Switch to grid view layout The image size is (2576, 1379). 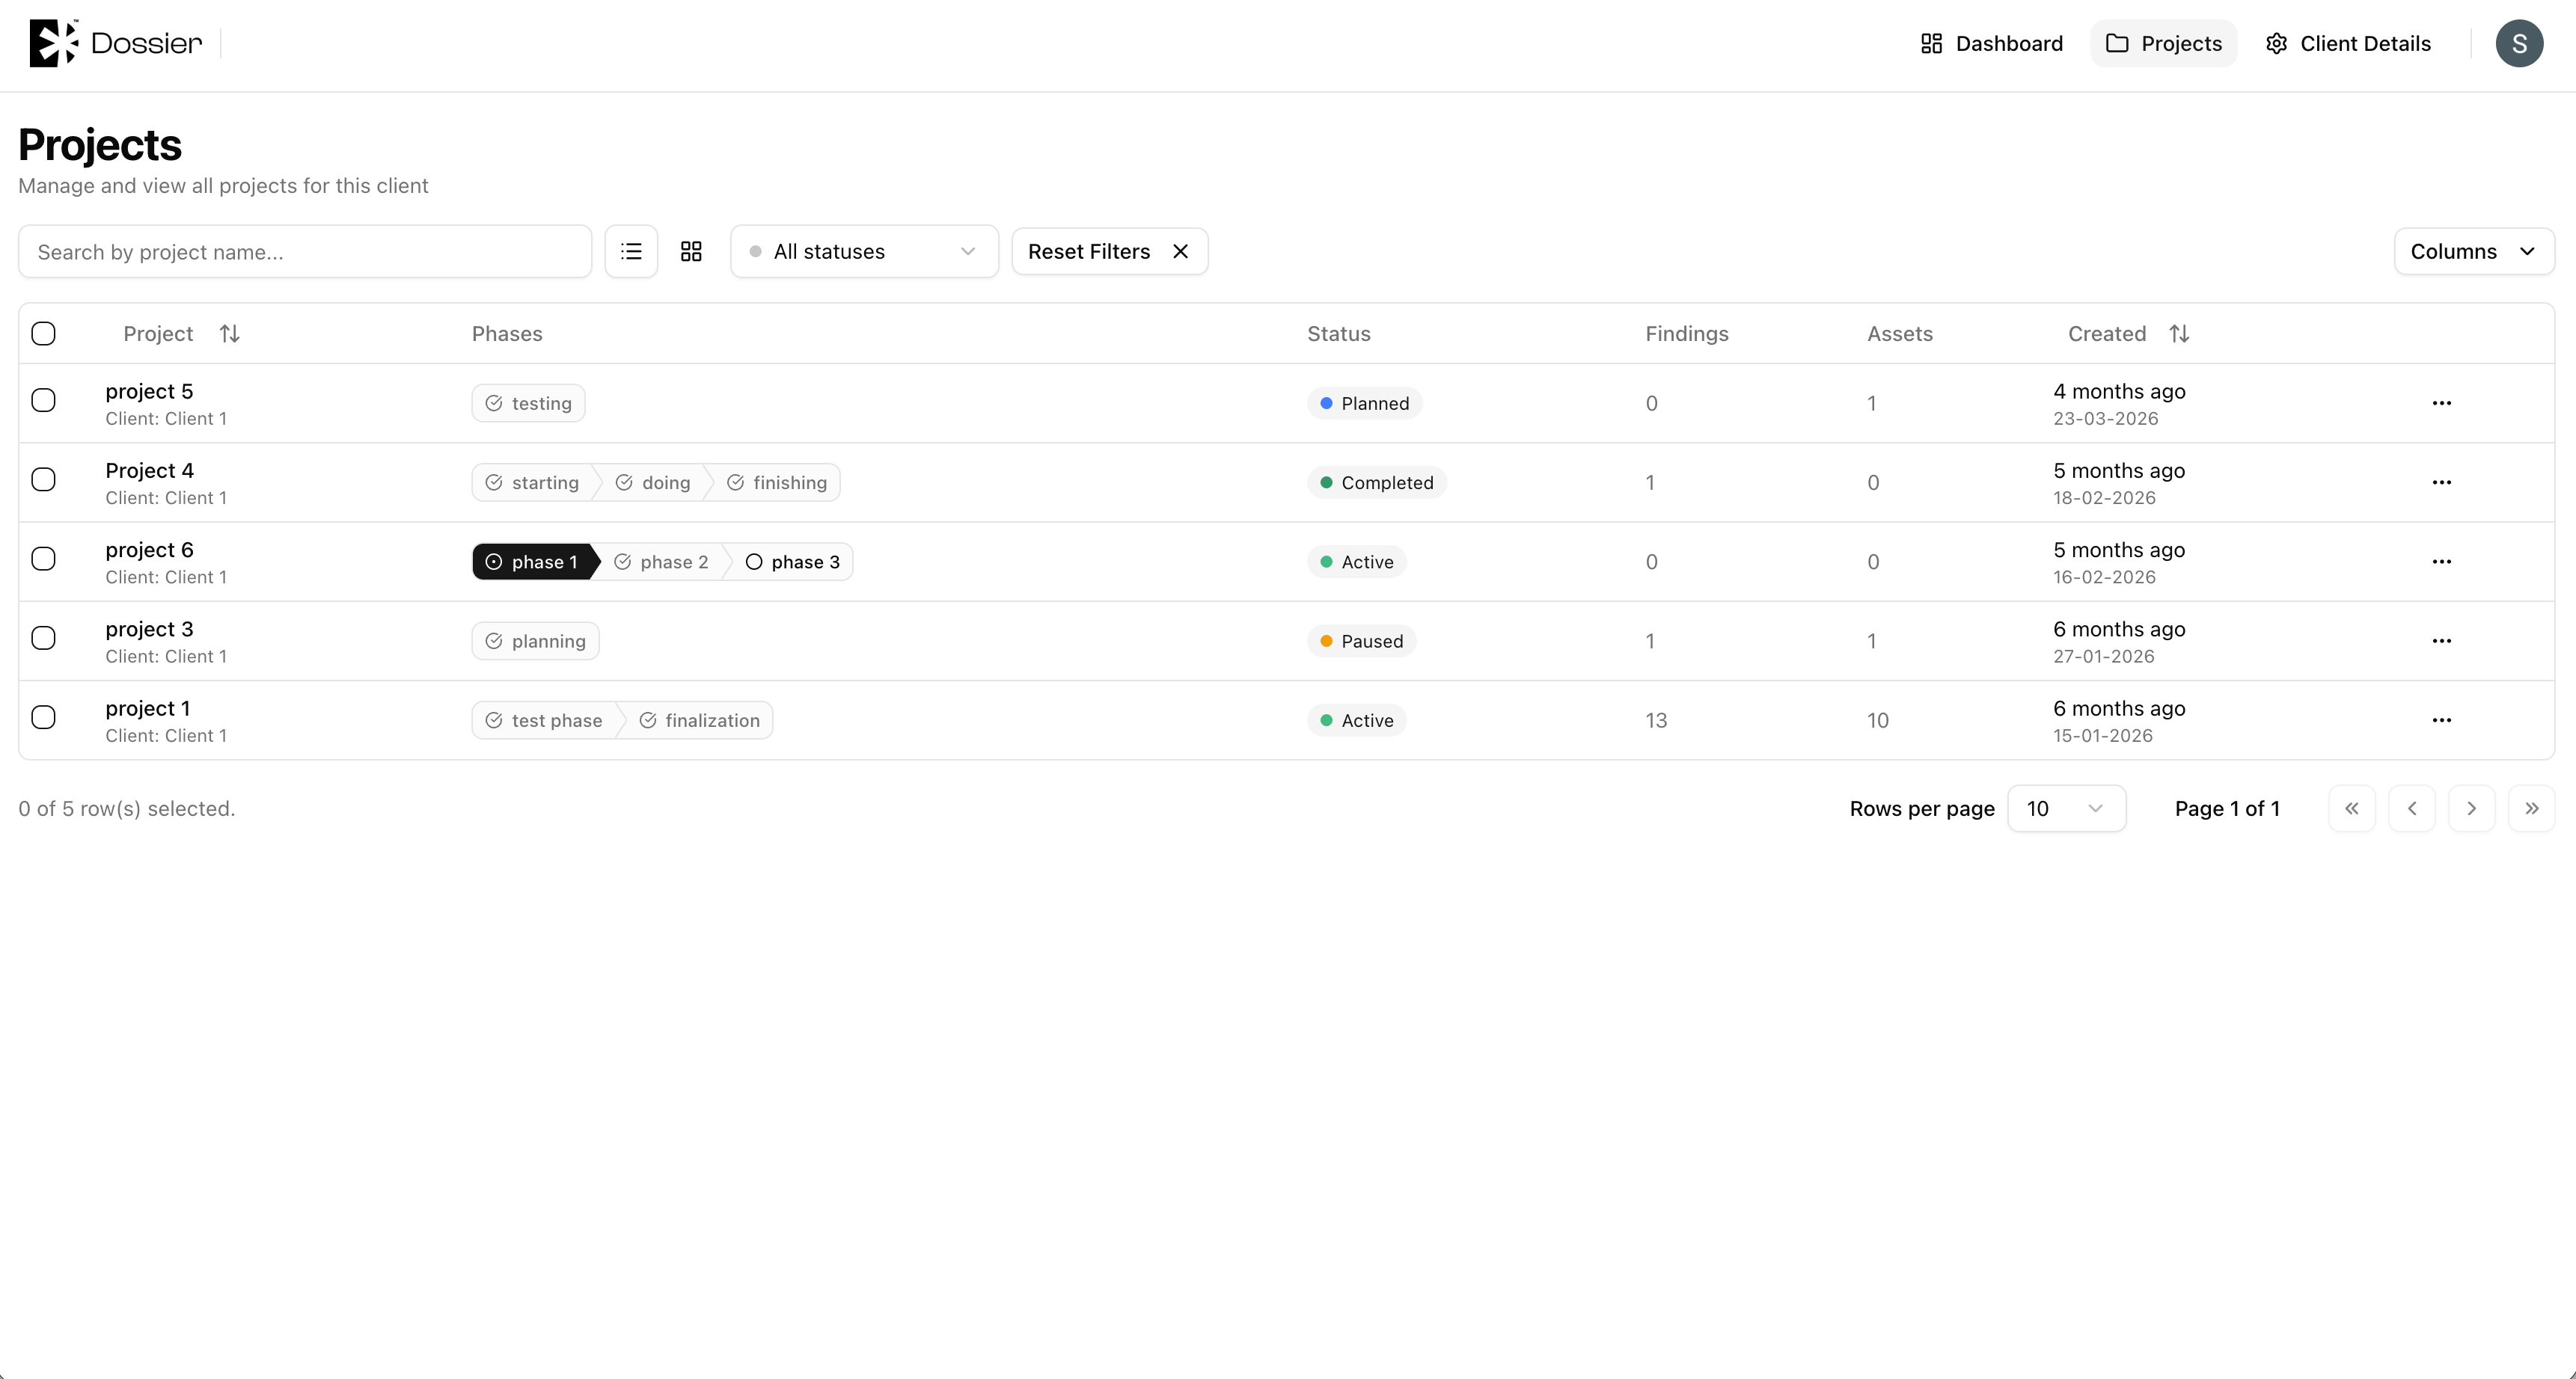click(x=691, y=252)
